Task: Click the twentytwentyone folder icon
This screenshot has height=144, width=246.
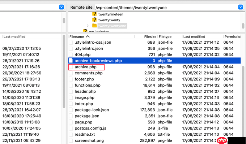Action: tap(94, 26)
